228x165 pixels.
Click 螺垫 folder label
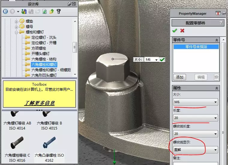pyautogui.click(x=29, y=21)
